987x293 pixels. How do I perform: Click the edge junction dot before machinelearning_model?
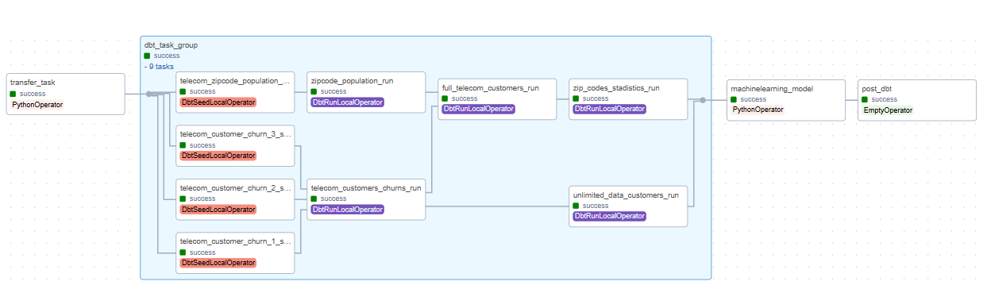tap(703, 100)
